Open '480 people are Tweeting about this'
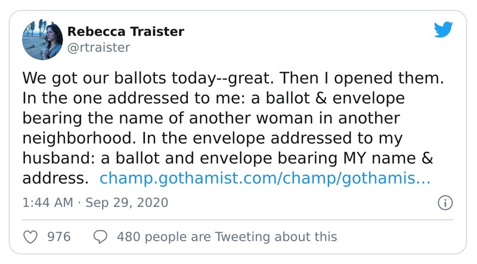 pyautogui.click(x=227, y=237)
